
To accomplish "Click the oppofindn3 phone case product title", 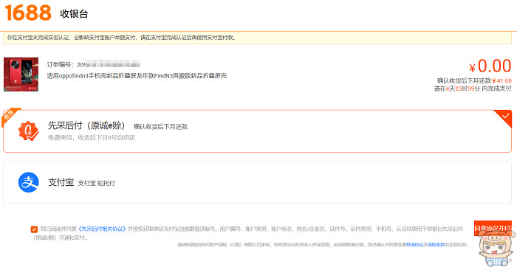I will click(x=137, y=76).
